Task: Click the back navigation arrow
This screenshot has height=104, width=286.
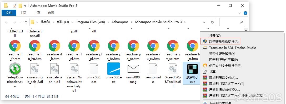Action: (x=7, y=22)
